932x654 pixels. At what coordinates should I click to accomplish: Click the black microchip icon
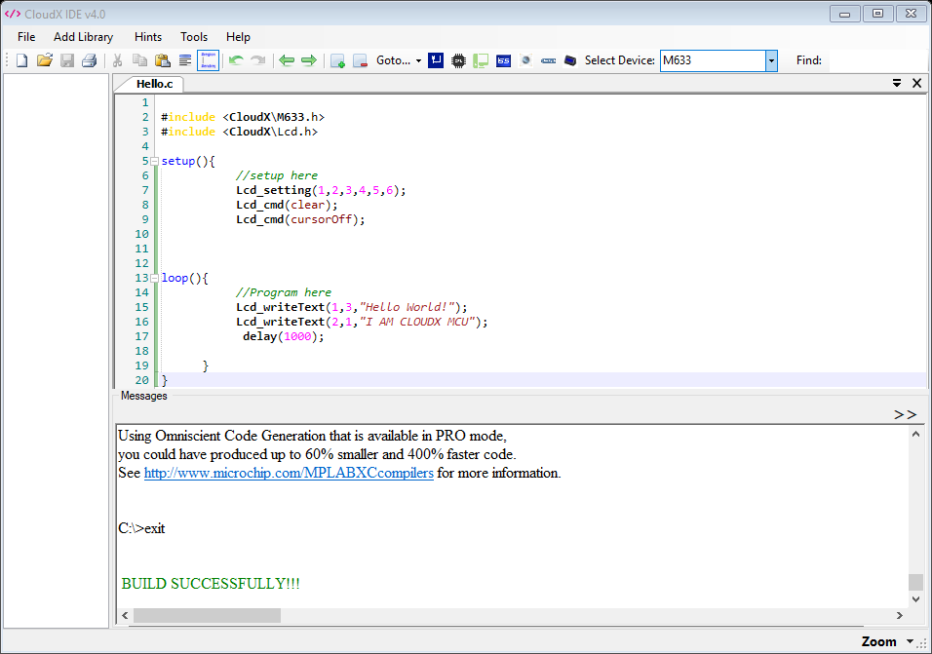coord(458,60)
